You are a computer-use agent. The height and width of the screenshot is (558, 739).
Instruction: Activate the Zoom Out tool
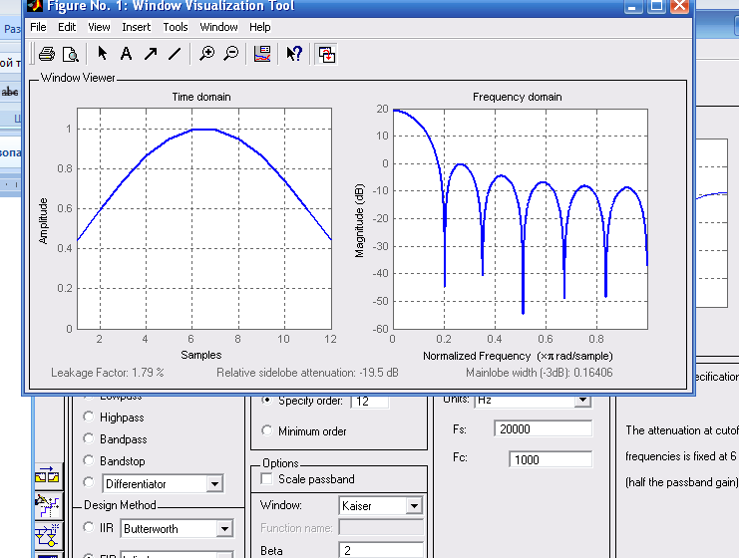(x=231, y=54)
